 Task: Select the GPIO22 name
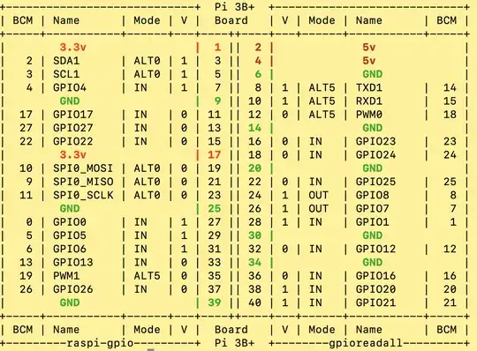click(x=72, y=141)
